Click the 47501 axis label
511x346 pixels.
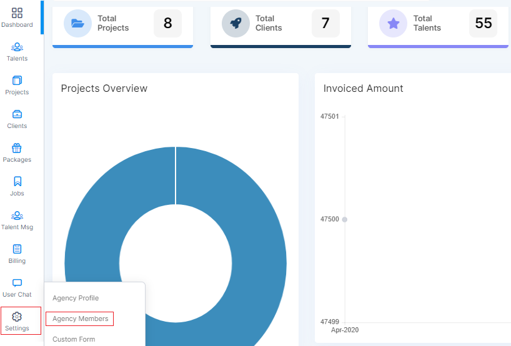click(x=330, y=116)
